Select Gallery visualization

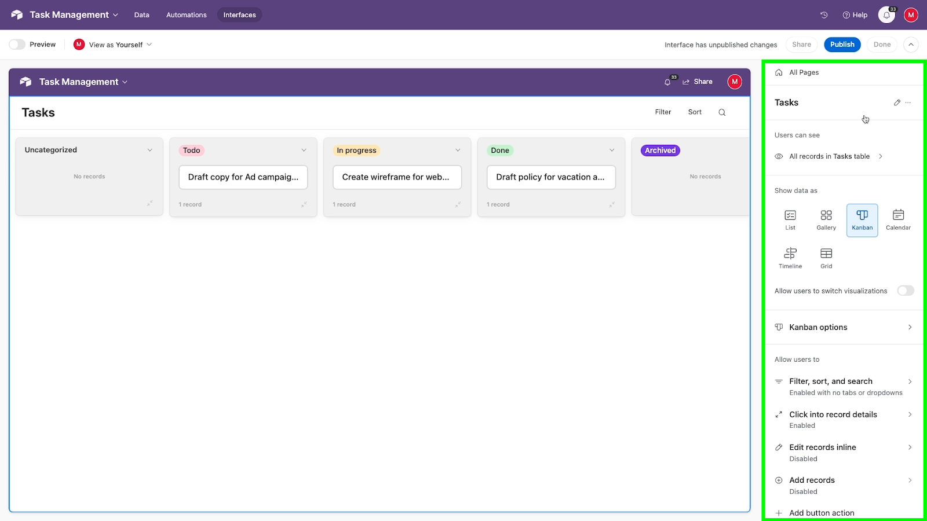(x=826, y=220)
